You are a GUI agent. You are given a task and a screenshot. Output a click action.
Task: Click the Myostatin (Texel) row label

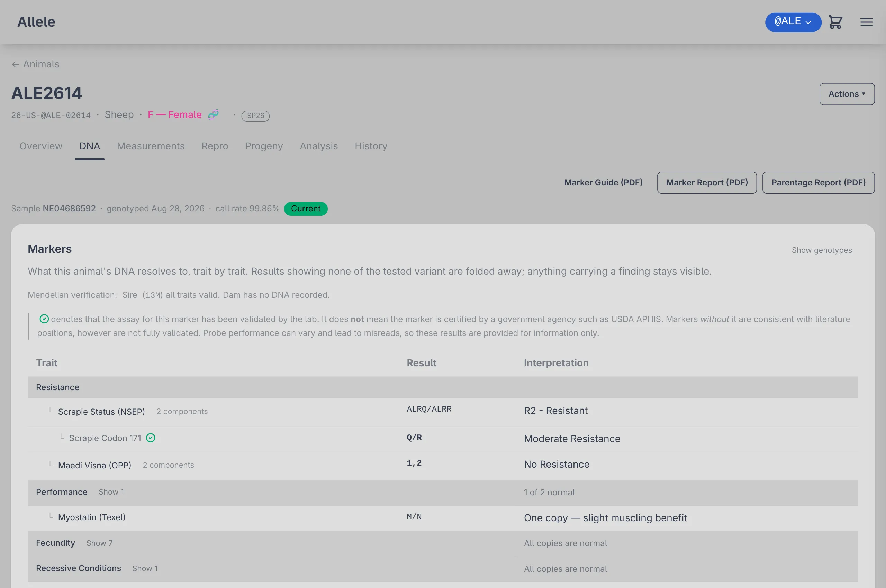[92, 517]
